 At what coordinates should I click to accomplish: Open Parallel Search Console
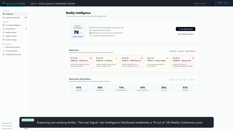15,54
